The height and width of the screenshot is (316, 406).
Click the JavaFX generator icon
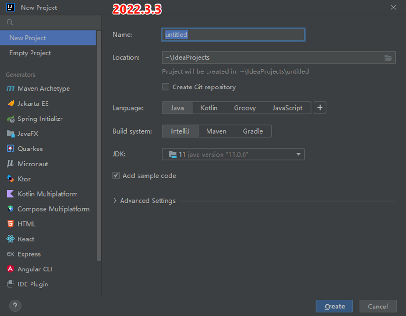click(10, 134)
